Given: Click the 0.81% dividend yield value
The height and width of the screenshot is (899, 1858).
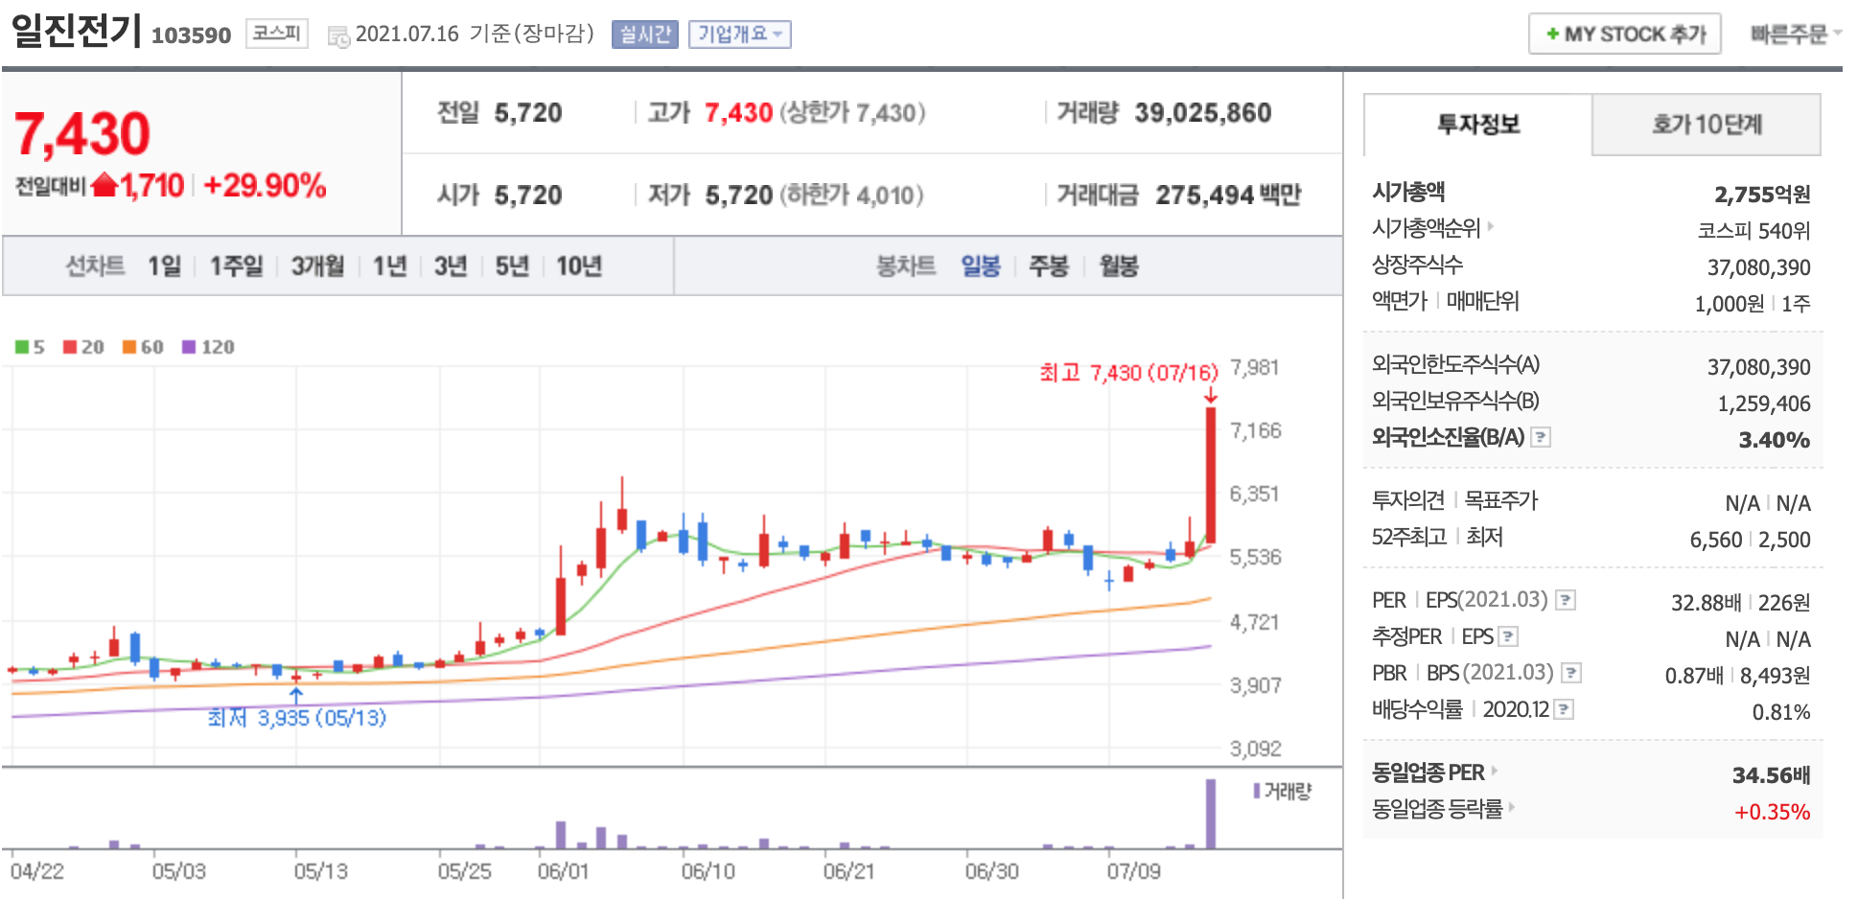Looking at the screenshot, I should point(1781,712).
